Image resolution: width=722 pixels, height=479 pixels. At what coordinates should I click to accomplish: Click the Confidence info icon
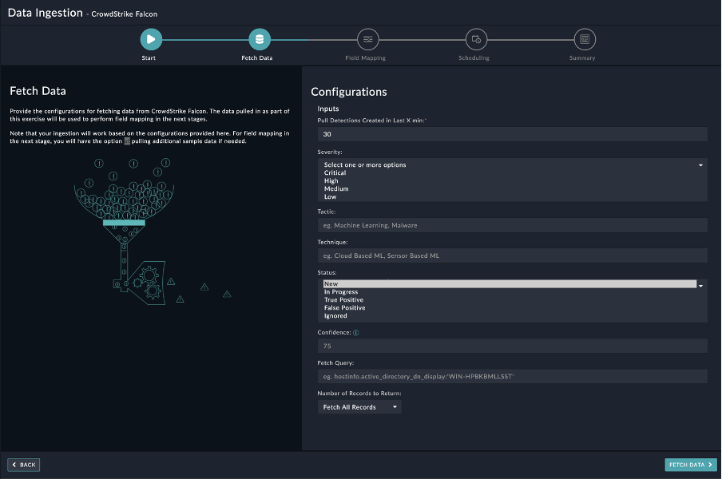(355, 333)
